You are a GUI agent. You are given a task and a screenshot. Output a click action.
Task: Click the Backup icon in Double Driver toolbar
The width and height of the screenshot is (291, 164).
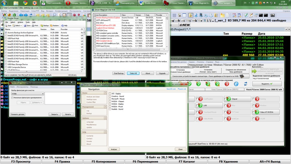click(41, 26)
